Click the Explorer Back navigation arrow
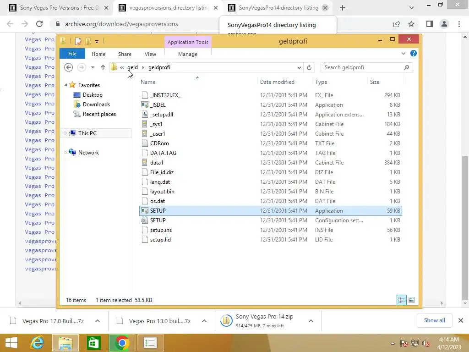 click(69, 67)
